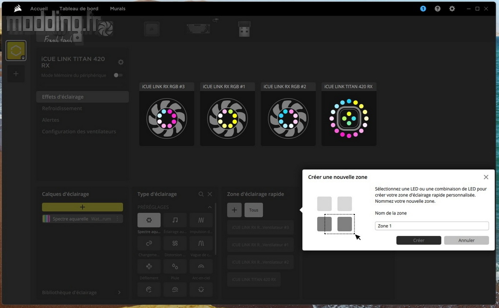This screenshot has width=499, height=308.
Task: Open iCUE settings gear in title bar
Action: tap(452, 9)
